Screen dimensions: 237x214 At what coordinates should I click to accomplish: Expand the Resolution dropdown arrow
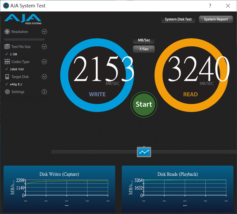pyautogui.click(x=44, y=32)
